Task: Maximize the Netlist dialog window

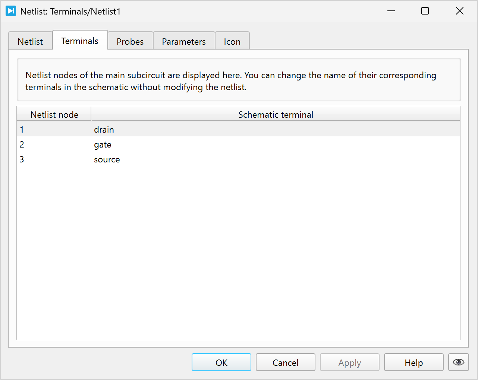Action: (425, 11)
